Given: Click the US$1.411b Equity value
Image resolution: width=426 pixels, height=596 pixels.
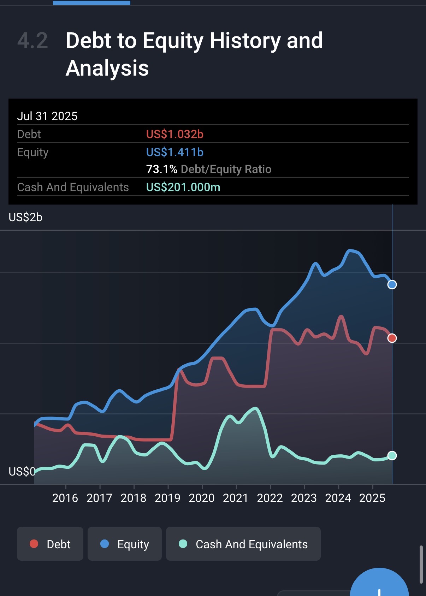Looking at the screenshot, I should click(175, 152).
